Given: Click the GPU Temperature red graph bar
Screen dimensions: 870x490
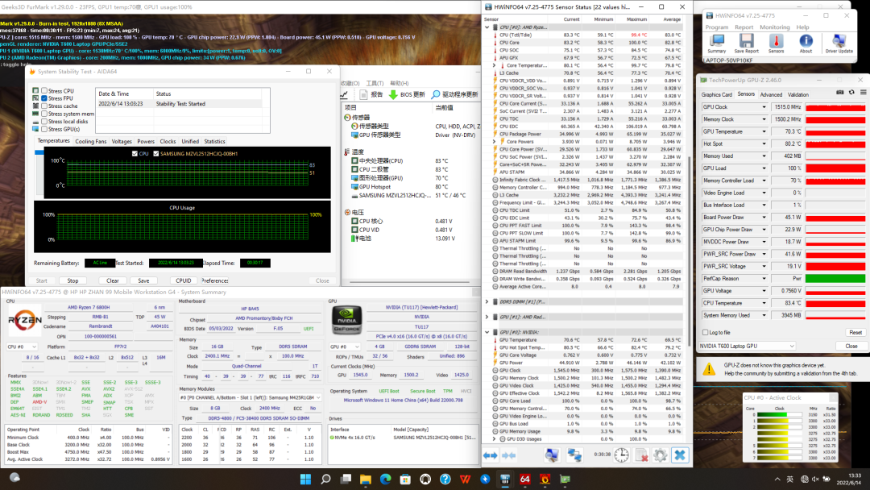Looking at the screenshot, I should coord(835,131).
